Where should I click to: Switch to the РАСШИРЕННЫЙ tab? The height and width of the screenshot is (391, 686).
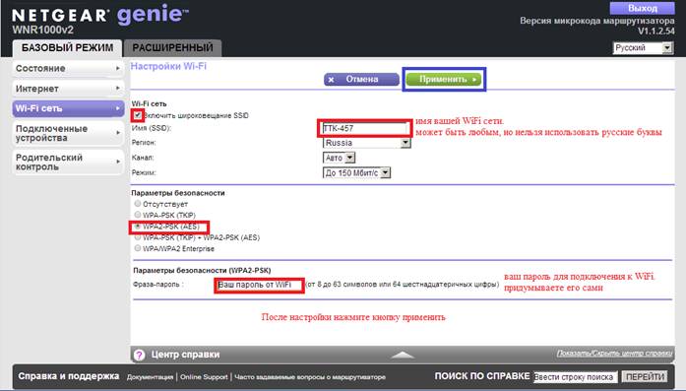(173, 47)
